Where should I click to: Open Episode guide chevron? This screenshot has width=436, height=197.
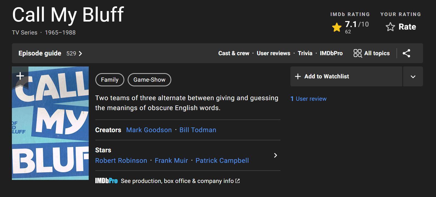pos(80,54)
